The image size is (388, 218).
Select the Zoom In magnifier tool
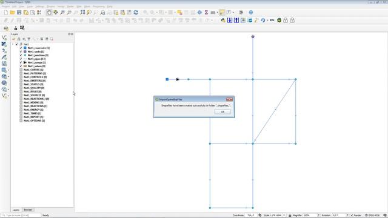[x=62, y=12]
